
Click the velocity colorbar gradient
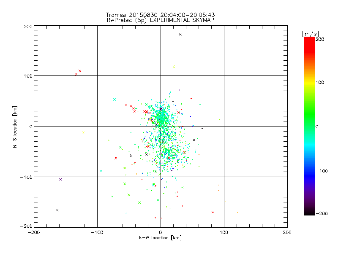(x=309, y=126)
